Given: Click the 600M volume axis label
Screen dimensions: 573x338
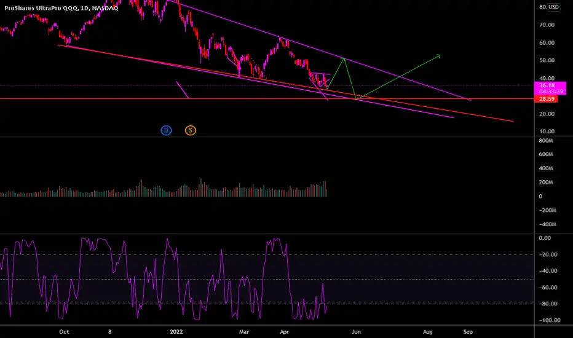Looking at the screenshot, I should click(545, 154).
